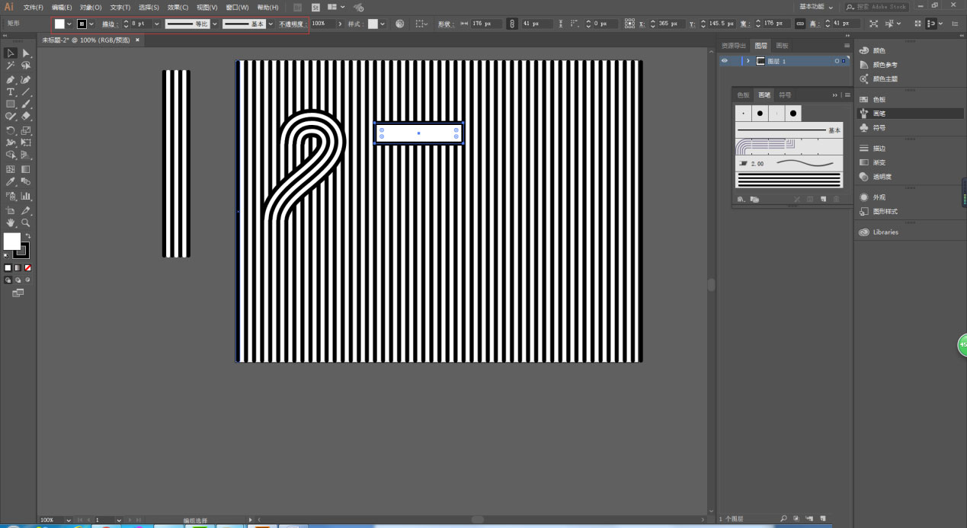Activate the Rotate tool
Screen dimensions: 967x528
[11, 130]
